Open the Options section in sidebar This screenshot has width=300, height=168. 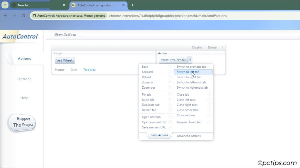(24, 79)
